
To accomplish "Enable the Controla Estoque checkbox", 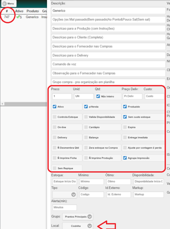I will (55, 117).
